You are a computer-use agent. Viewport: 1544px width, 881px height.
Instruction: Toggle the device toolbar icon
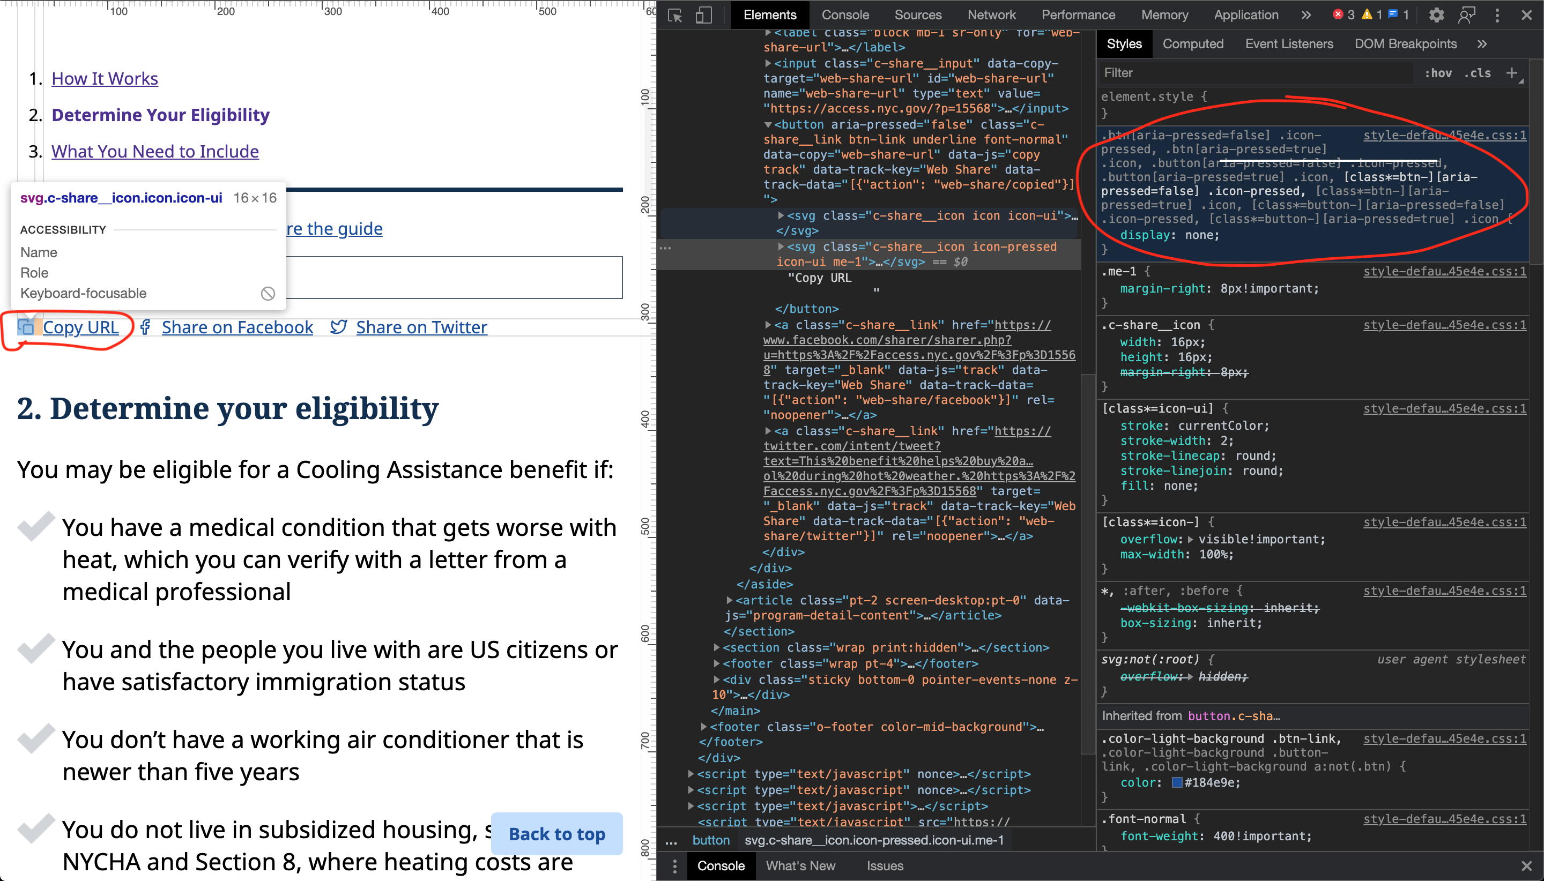click(703, 15)
